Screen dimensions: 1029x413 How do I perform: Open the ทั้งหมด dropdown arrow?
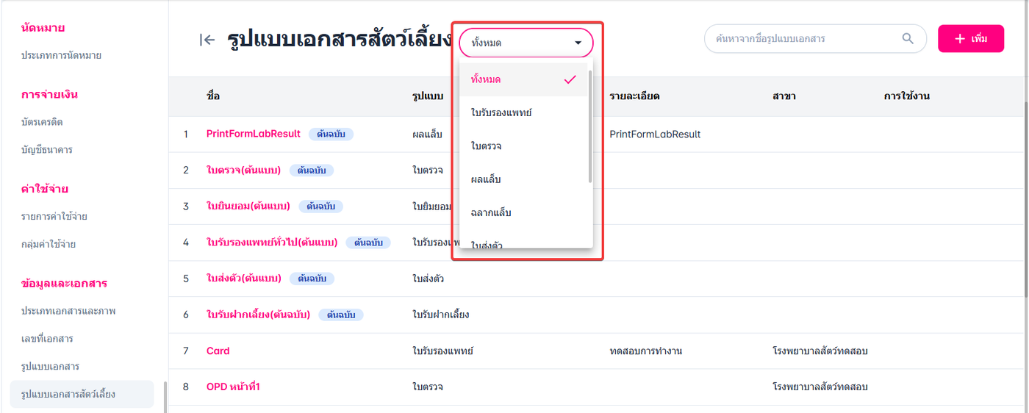click(x=578, y=43)
